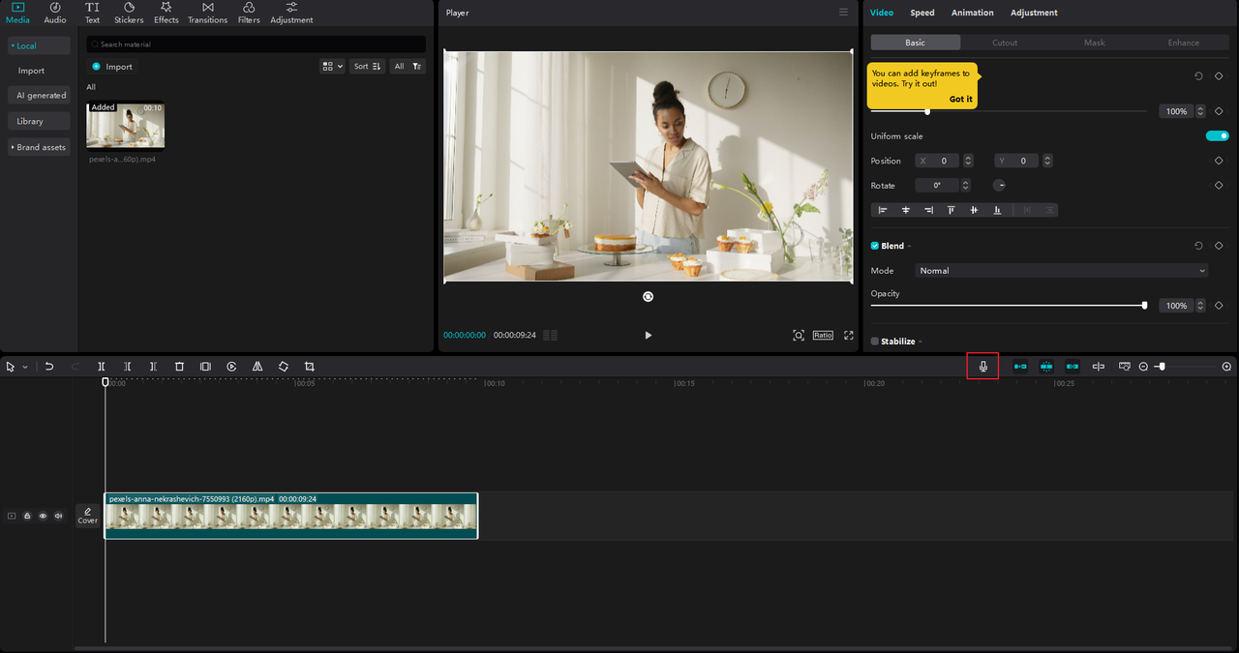Collapse the Local section in sidebar
Image resolution: width=1239 pixels, height=653 pixels.
coord(39,45)
